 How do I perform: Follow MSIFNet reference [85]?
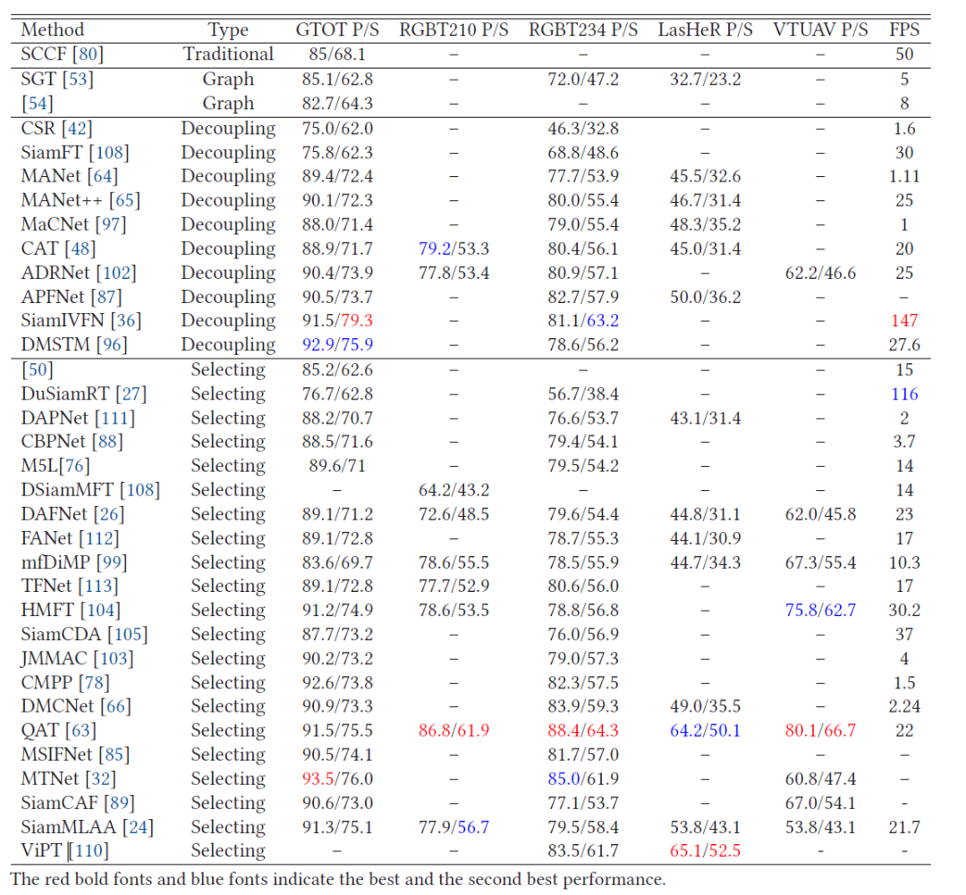tap(114, 755)
